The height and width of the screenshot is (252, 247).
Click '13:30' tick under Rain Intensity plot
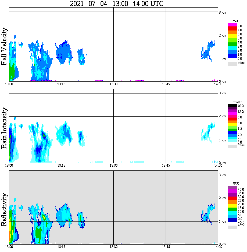coord(114,165)
